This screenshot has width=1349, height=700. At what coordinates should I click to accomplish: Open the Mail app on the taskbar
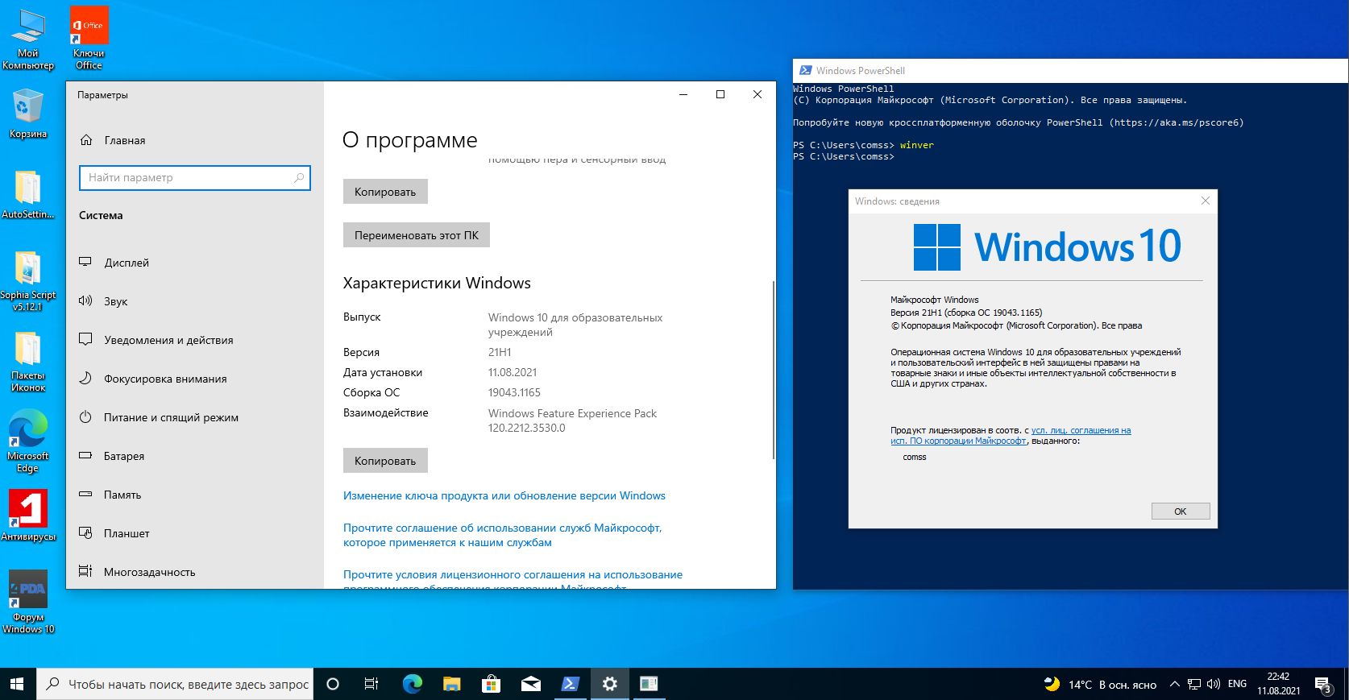(530, 684)
